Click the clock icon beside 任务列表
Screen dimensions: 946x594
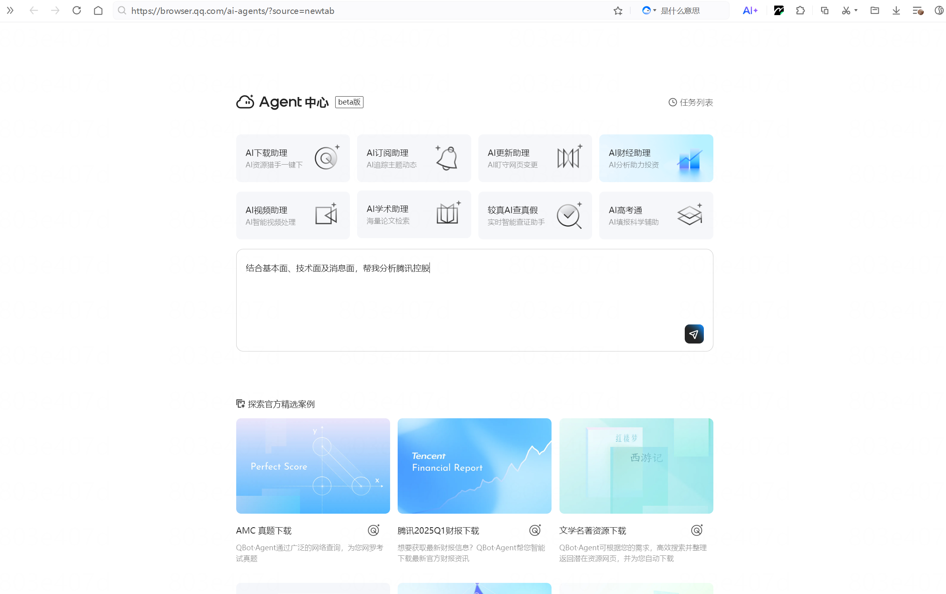672,103
